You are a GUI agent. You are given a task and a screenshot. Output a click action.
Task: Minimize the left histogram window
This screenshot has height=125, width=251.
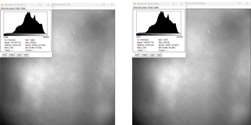click(32, 5)
